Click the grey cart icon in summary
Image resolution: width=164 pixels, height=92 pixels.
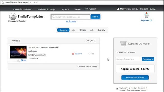point(123,44)
